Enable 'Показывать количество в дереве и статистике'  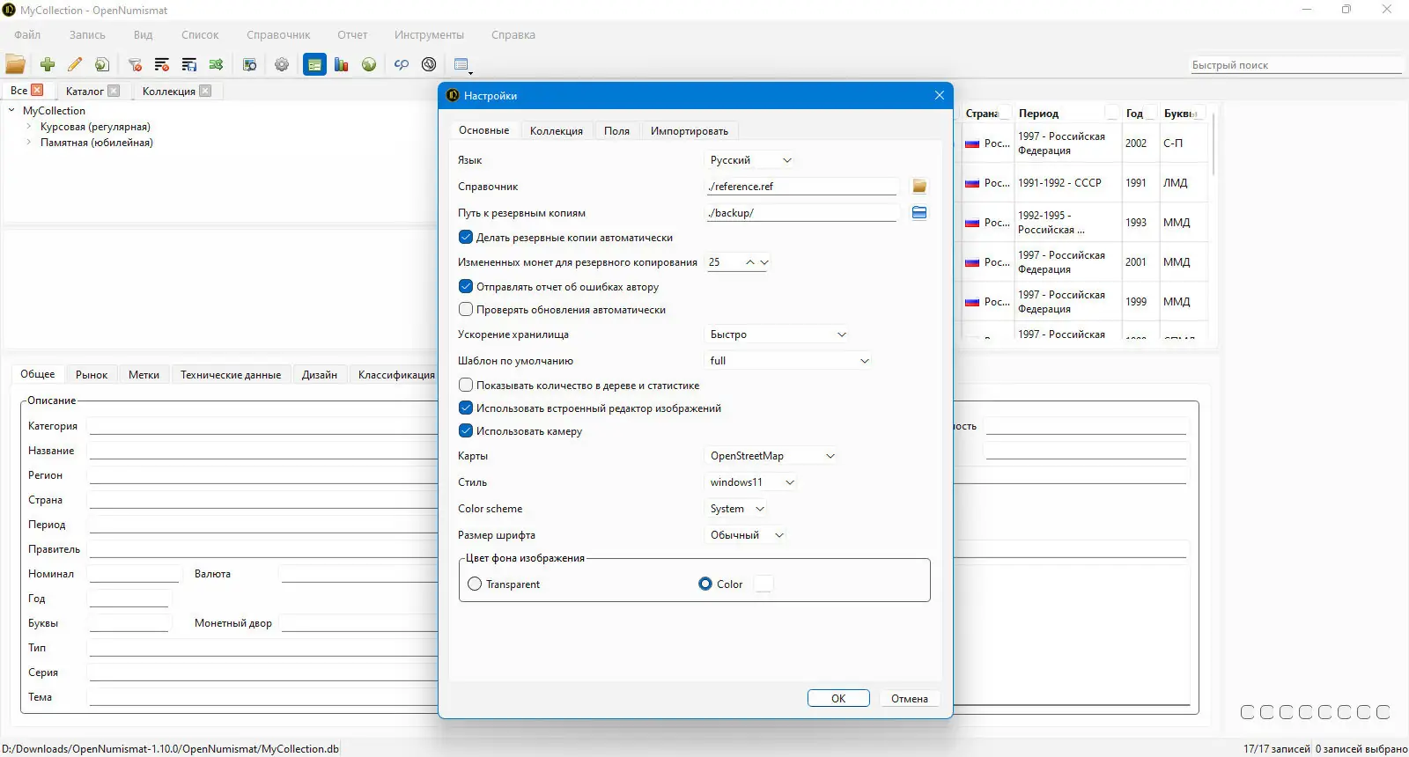click(466, 385)
